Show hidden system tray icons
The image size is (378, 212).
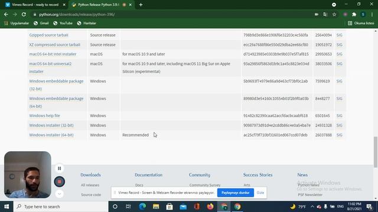pos(312,207)
